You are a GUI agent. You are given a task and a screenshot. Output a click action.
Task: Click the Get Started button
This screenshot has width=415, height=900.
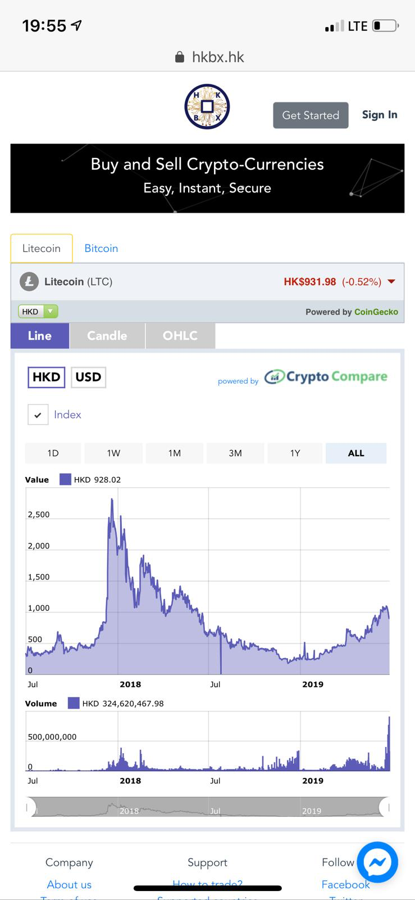pos(311,115)
